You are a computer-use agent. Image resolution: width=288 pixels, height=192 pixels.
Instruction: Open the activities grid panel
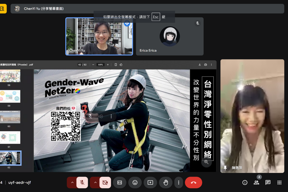pos(279,182)
